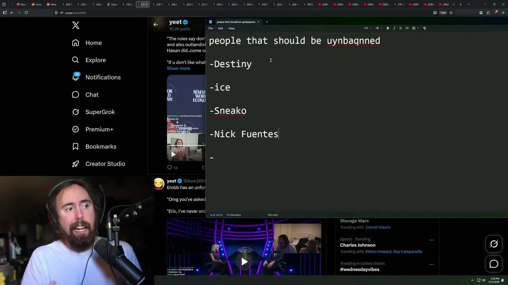Open Notepad's File menu

pyautogui.click(x=211, y=28)
